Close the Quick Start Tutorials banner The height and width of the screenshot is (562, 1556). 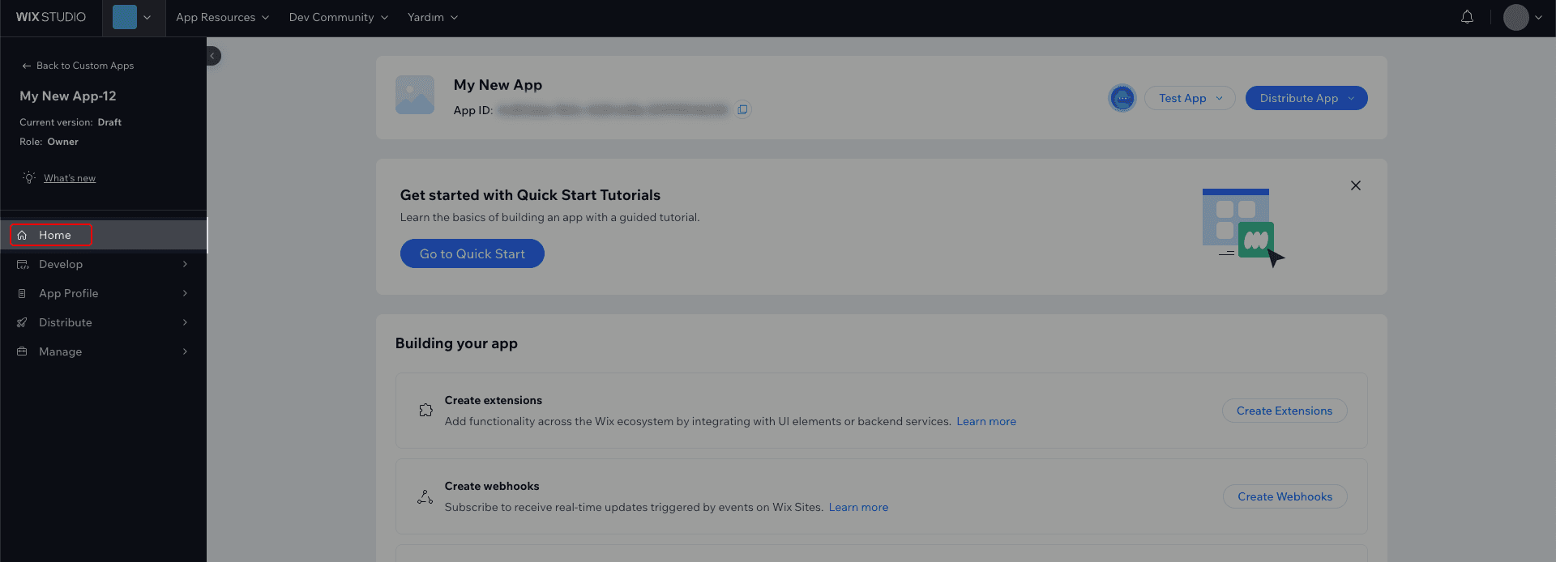click(1356, 185)
